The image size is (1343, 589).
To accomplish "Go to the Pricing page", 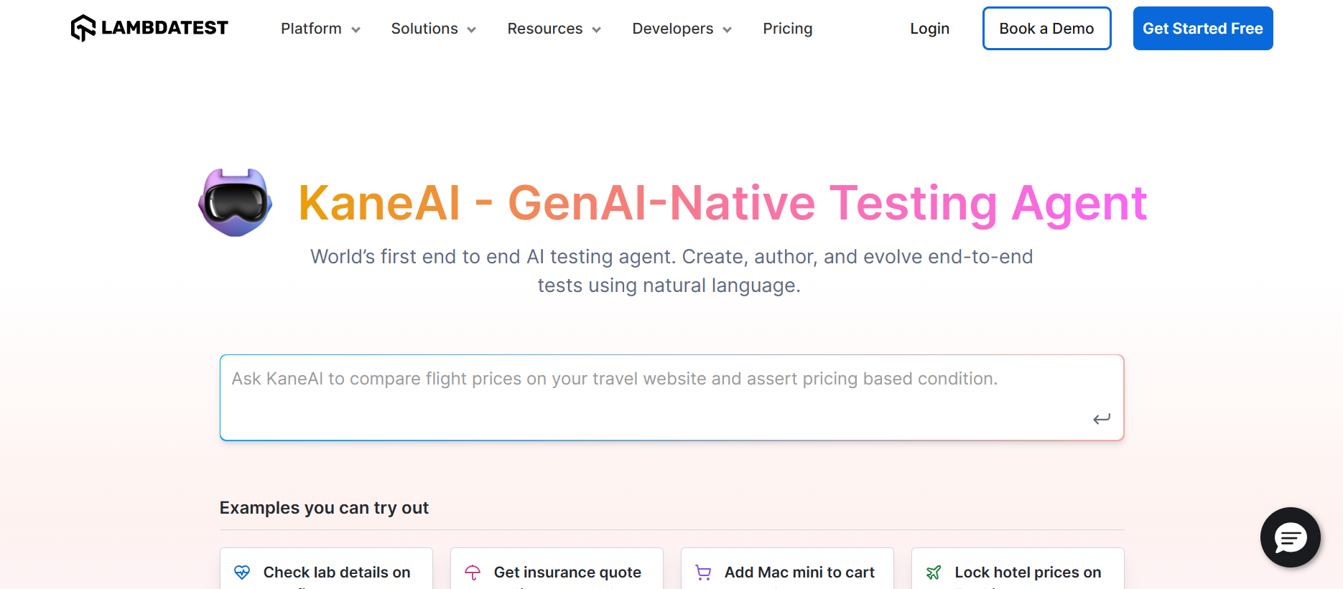I will [x=788, y=29].
